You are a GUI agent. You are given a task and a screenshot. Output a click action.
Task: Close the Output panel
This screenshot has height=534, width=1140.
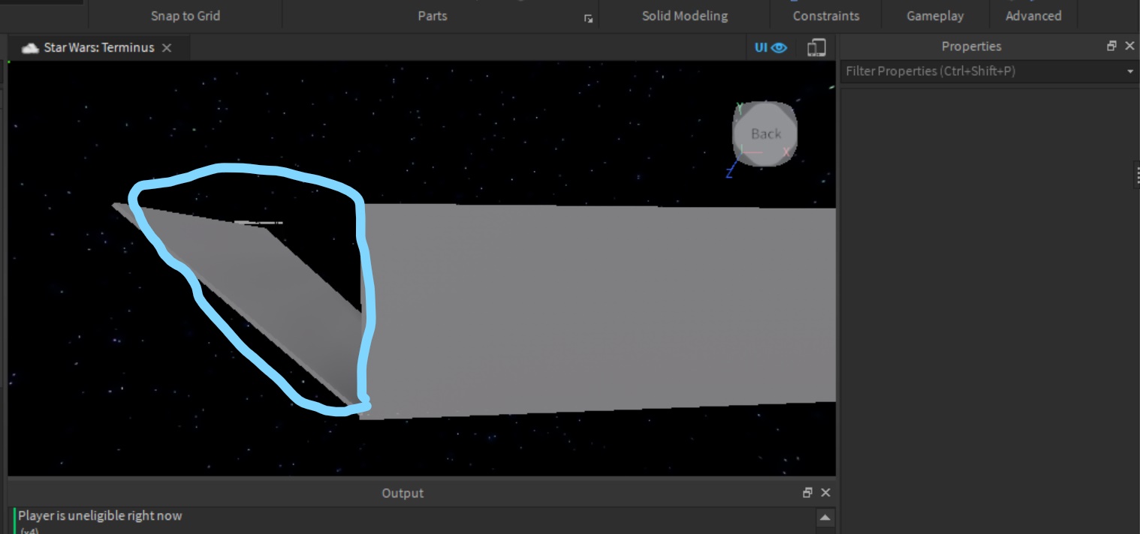click(x=825, y=493)
